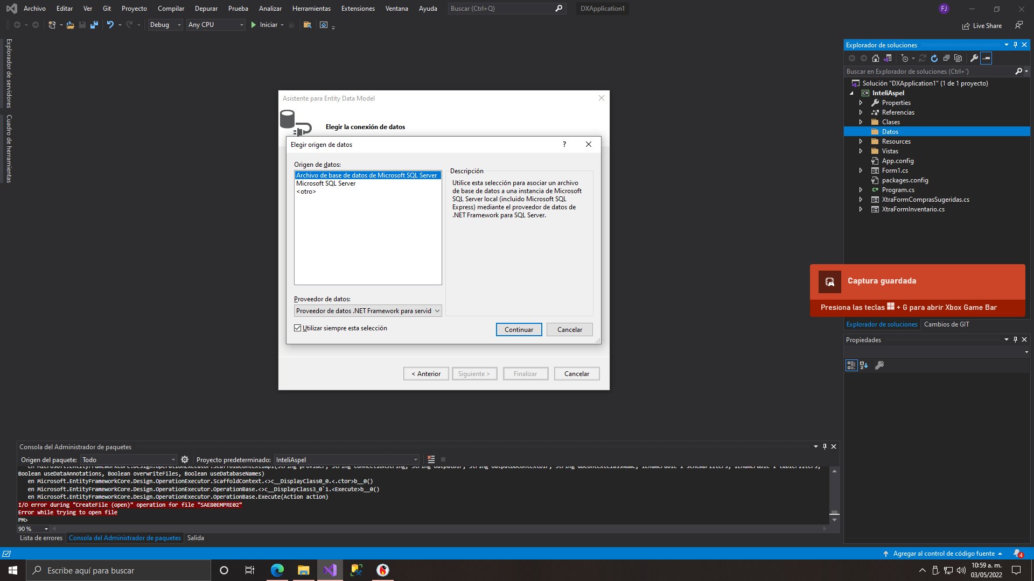
Task: Open the Proyecto menu
Action: (x=134, y=9)
